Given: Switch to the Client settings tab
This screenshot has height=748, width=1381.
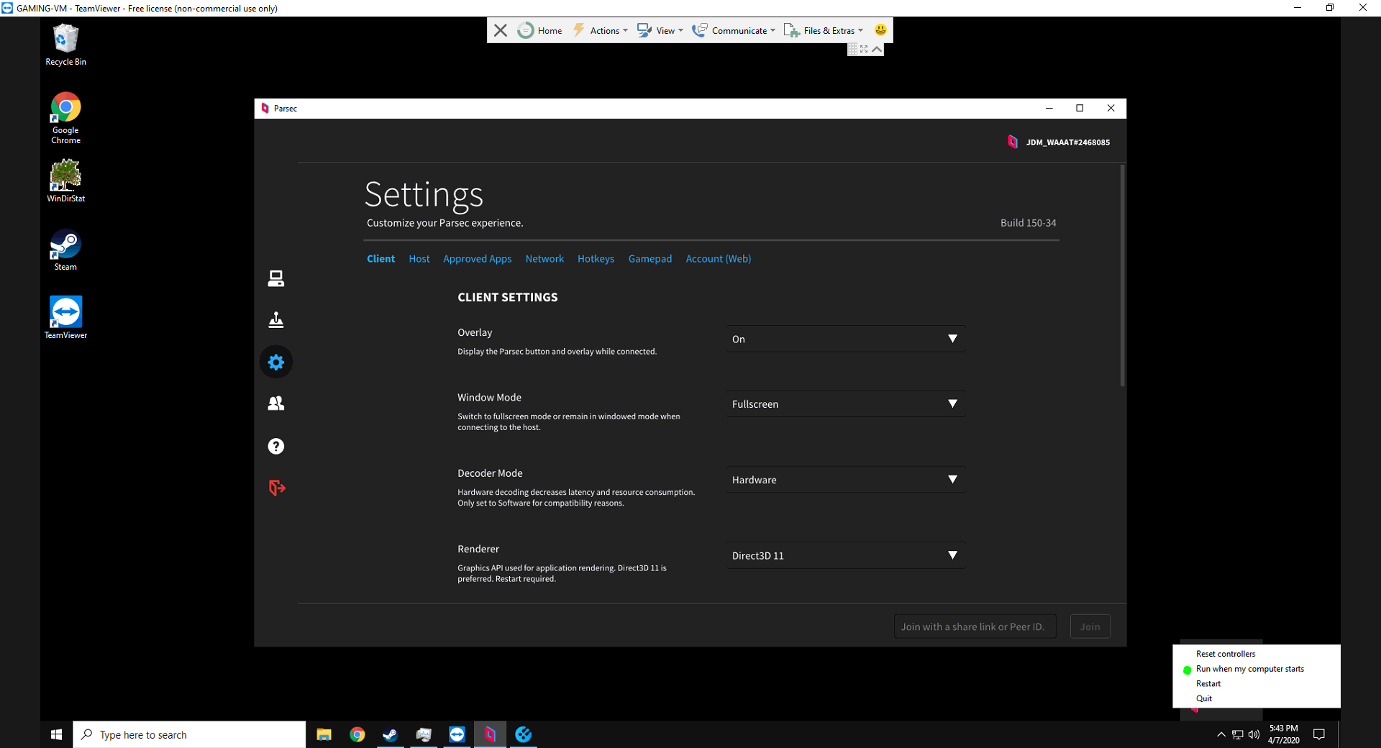Looking at the screenshot, I should 380,258.
